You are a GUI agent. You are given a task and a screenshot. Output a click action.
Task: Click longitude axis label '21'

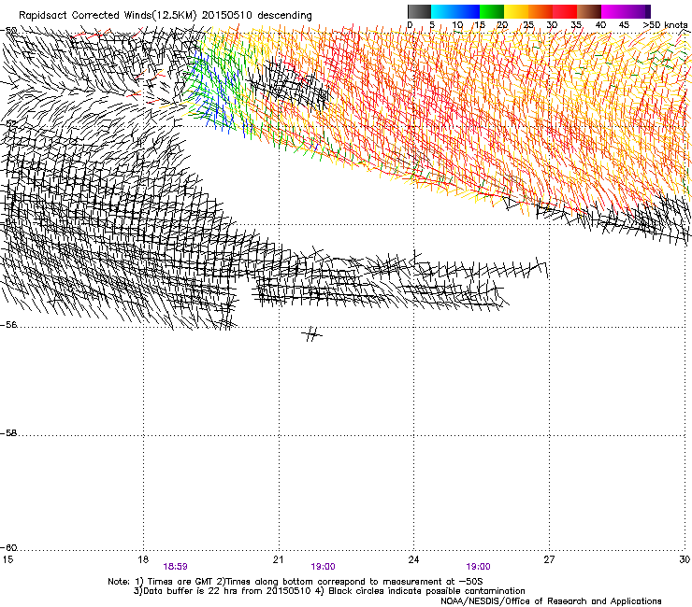pyautogui.click(x=278, y=559)
